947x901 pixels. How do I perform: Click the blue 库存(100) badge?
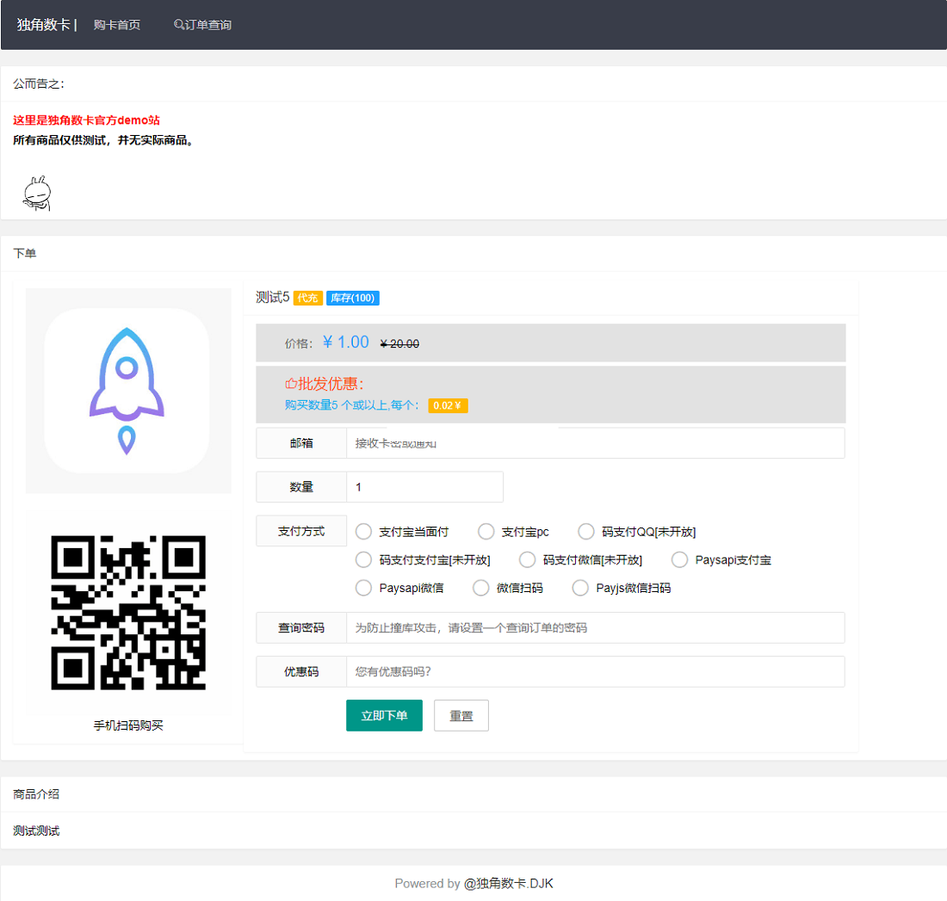353,298
